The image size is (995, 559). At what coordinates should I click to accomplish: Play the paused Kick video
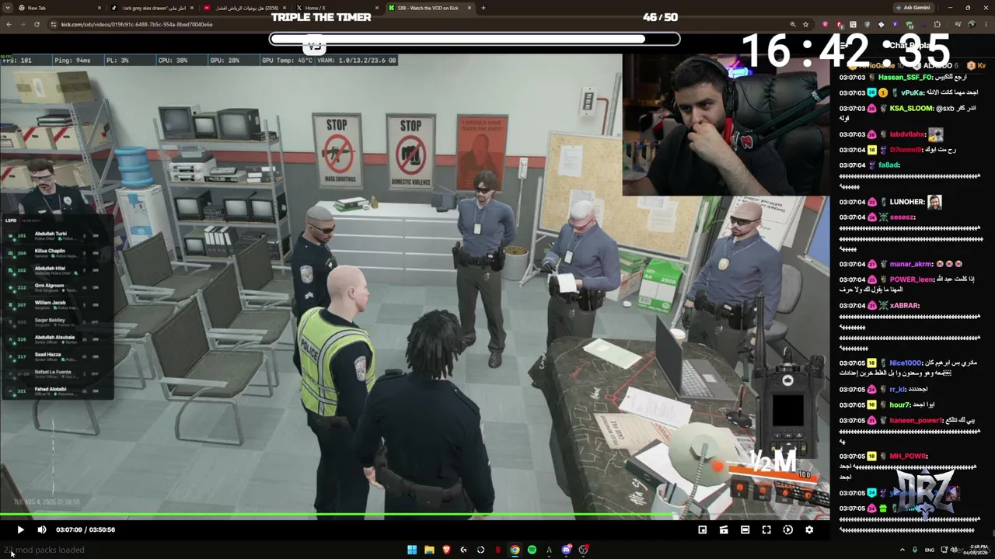pos(20,529)
